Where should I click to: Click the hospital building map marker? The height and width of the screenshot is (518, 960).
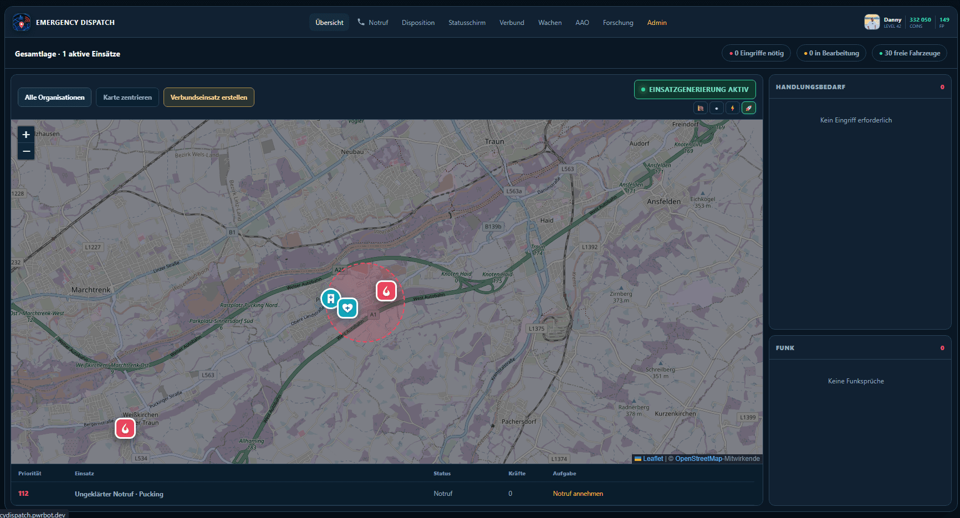(x=331, y=299)
